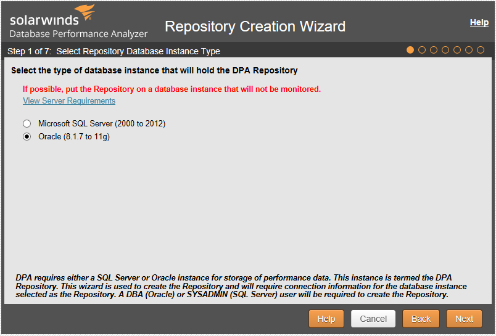This screenshot has width=496, height=336.
Task: Click the 'Repository Creation Wizard' title
Action: 255,27
